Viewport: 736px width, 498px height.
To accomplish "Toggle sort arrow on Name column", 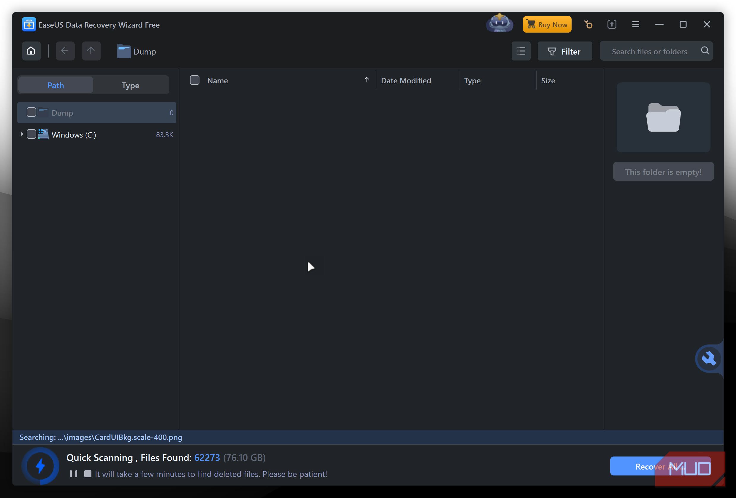I will click(x=367, y=80).
